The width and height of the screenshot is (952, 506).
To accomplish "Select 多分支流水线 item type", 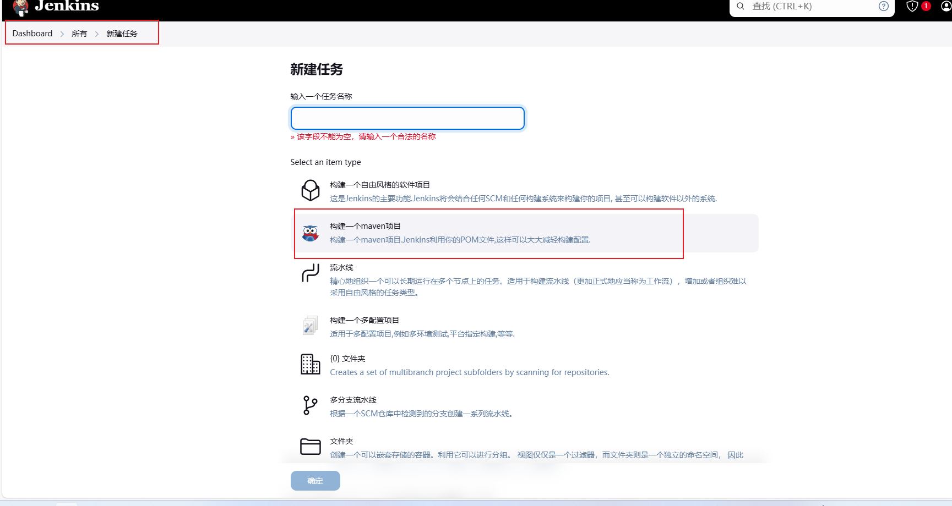I will pos(353,400).
